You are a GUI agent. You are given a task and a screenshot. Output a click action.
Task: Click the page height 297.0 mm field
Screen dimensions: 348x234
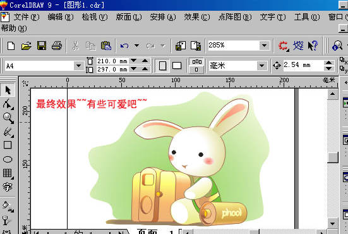[112, 70]
